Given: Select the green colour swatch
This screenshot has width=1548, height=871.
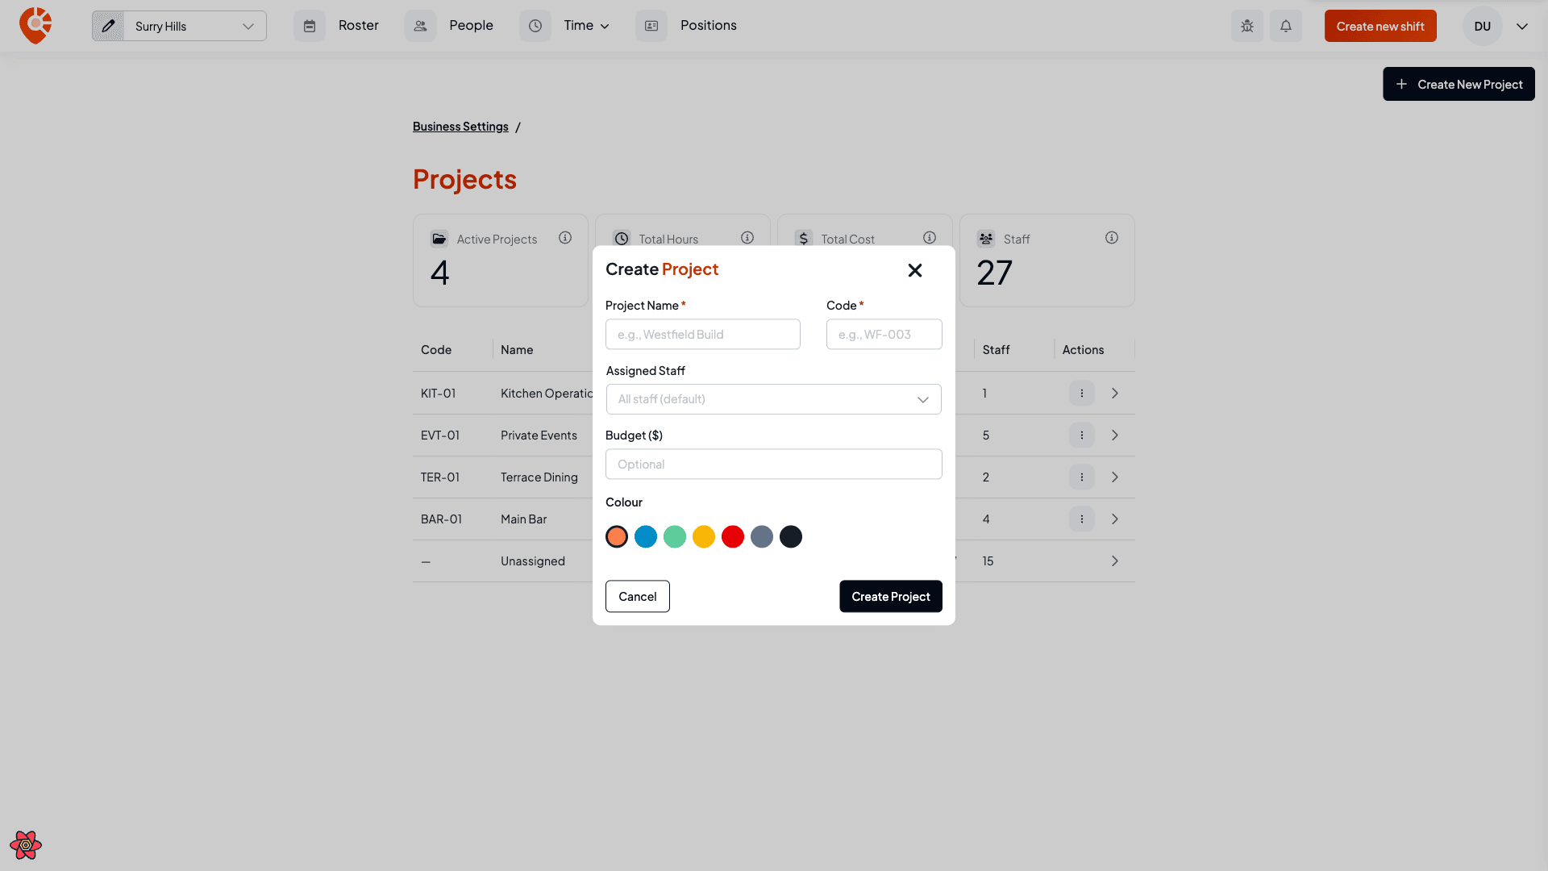Looking at the screenshot, I should [675, 536].
